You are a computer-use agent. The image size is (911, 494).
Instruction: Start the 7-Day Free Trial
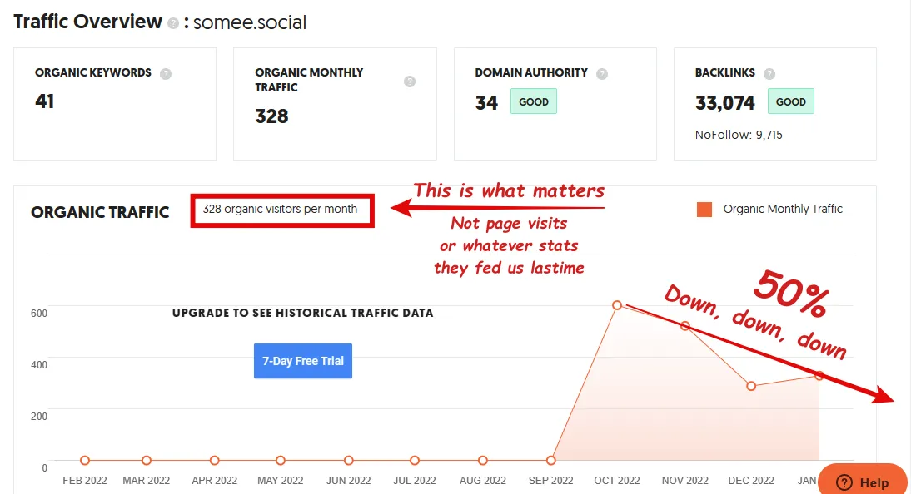point(303,361)
